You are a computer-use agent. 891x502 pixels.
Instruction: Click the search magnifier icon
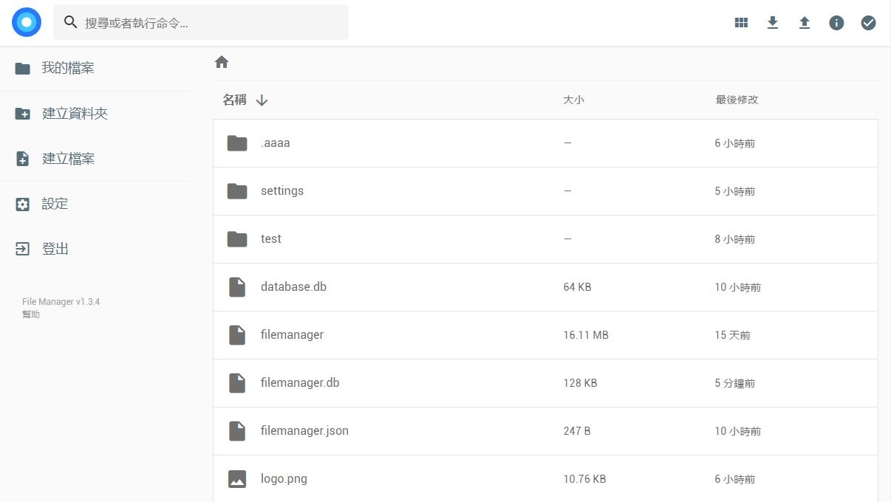point(71,22)
